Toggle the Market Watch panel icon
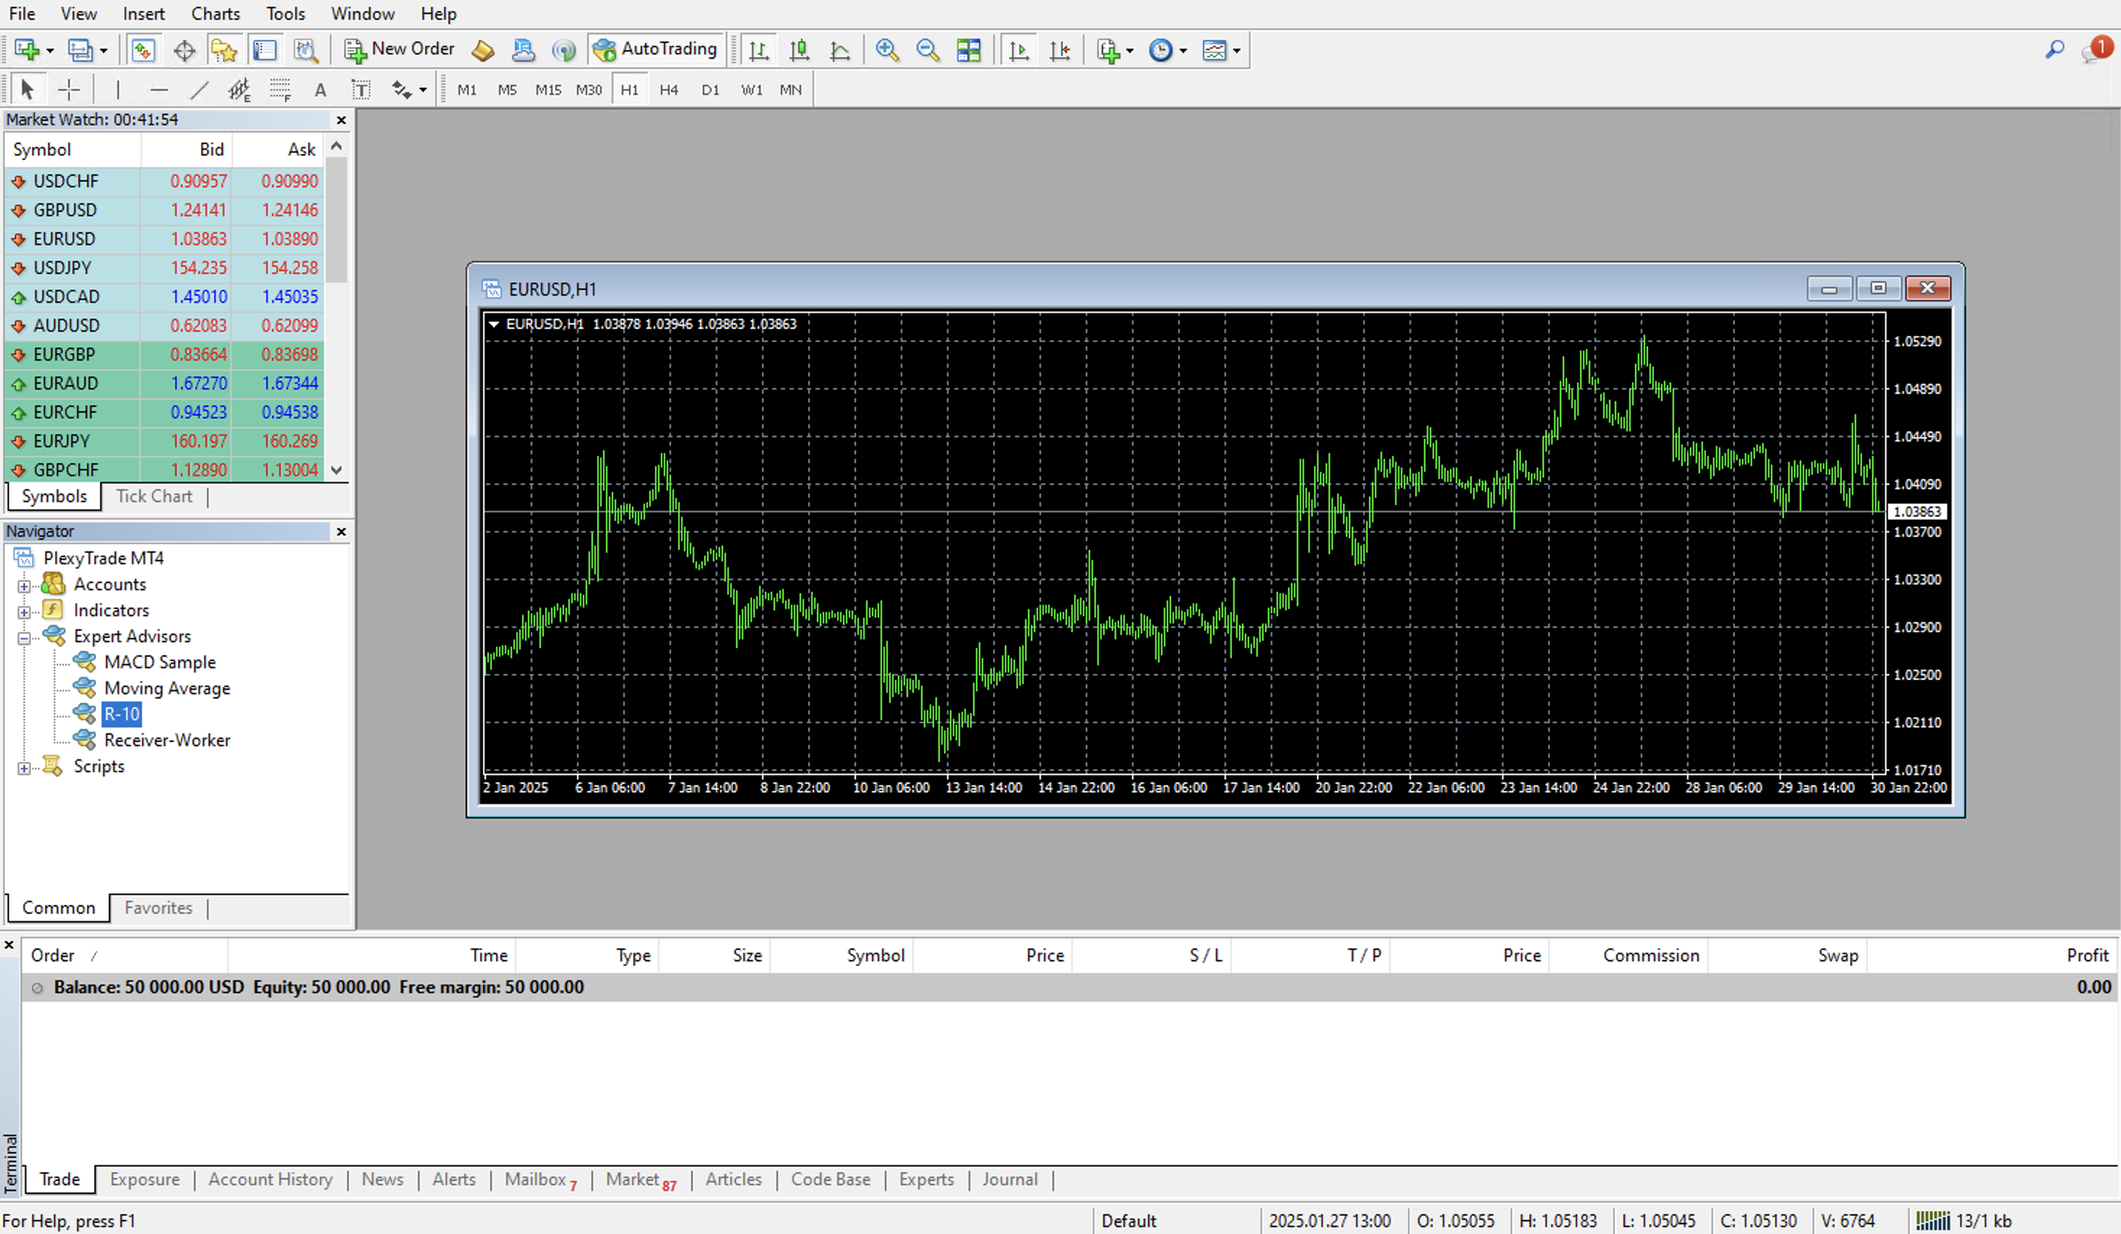The height and width of the screenshot is (1234, 2121). (x=143, y=51)
